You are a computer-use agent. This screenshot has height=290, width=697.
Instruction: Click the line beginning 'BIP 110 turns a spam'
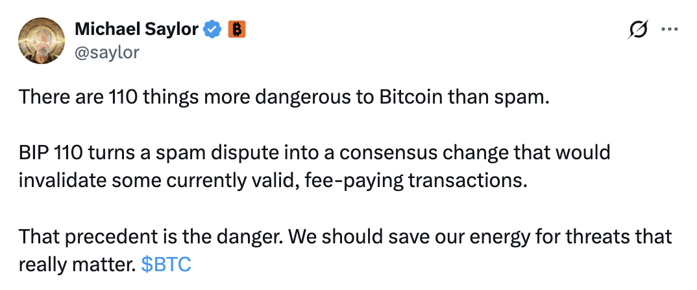click(314, 153)
